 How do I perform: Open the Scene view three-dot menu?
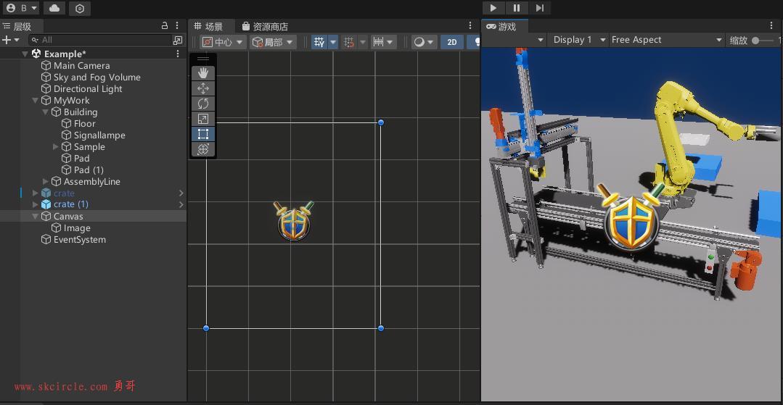point(470,25)
